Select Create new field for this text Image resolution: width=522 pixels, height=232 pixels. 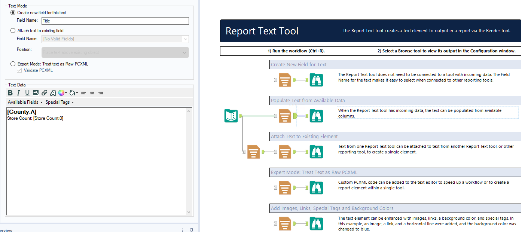(13, 12)
